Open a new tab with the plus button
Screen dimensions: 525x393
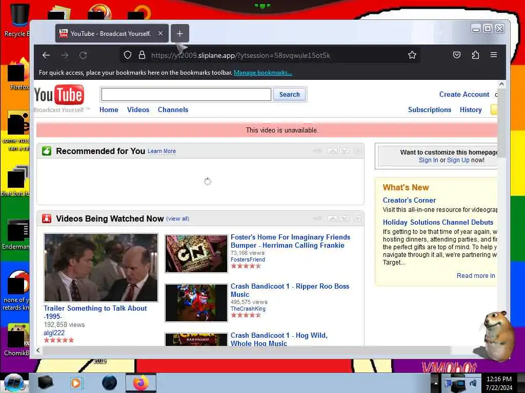coord(180,33)
